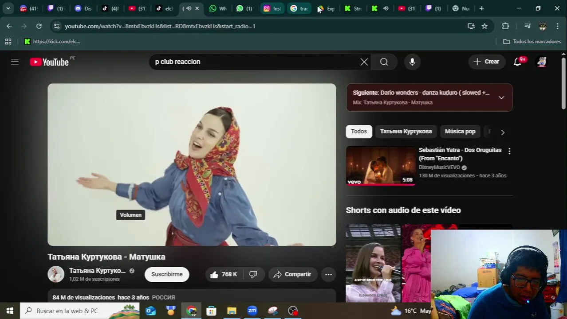
Task: Reload the page
Action: (39, 26)
